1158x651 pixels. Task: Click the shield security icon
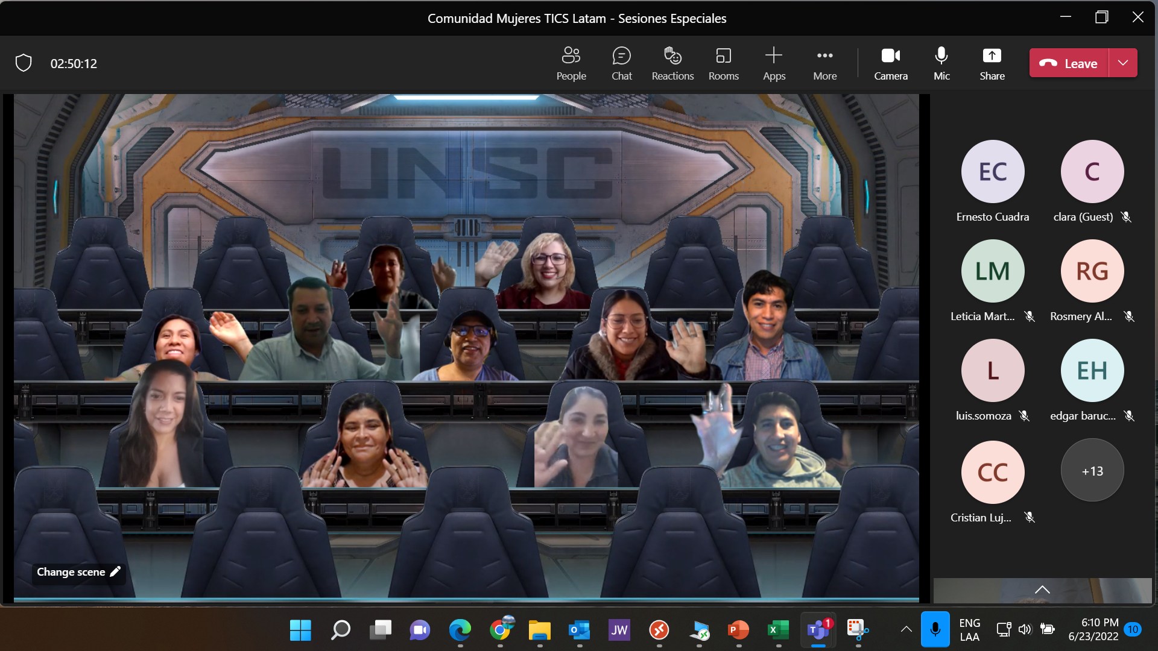(x=24, y=63)
